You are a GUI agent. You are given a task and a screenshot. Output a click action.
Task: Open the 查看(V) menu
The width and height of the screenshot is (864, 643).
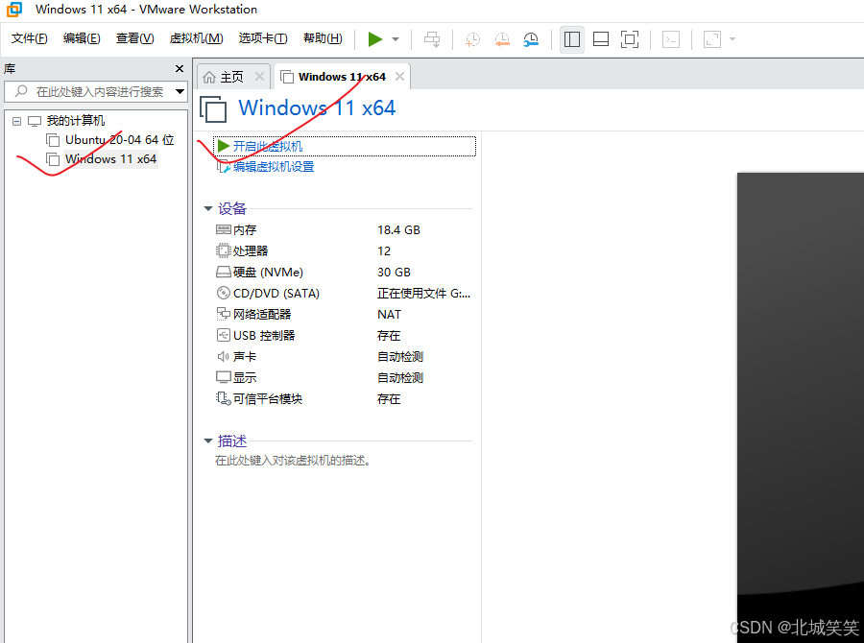point(135,38)
